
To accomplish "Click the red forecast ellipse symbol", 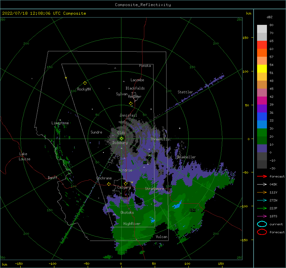I will click(x=262, y=232).
